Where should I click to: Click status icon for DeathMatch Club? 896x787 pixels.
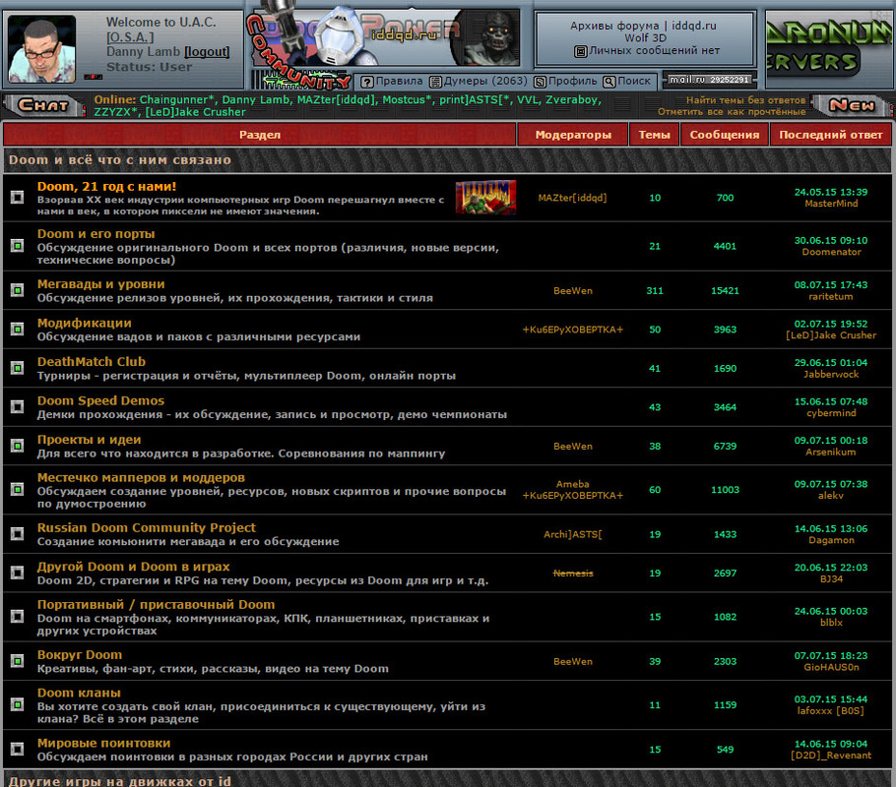[x=17, y=368]
